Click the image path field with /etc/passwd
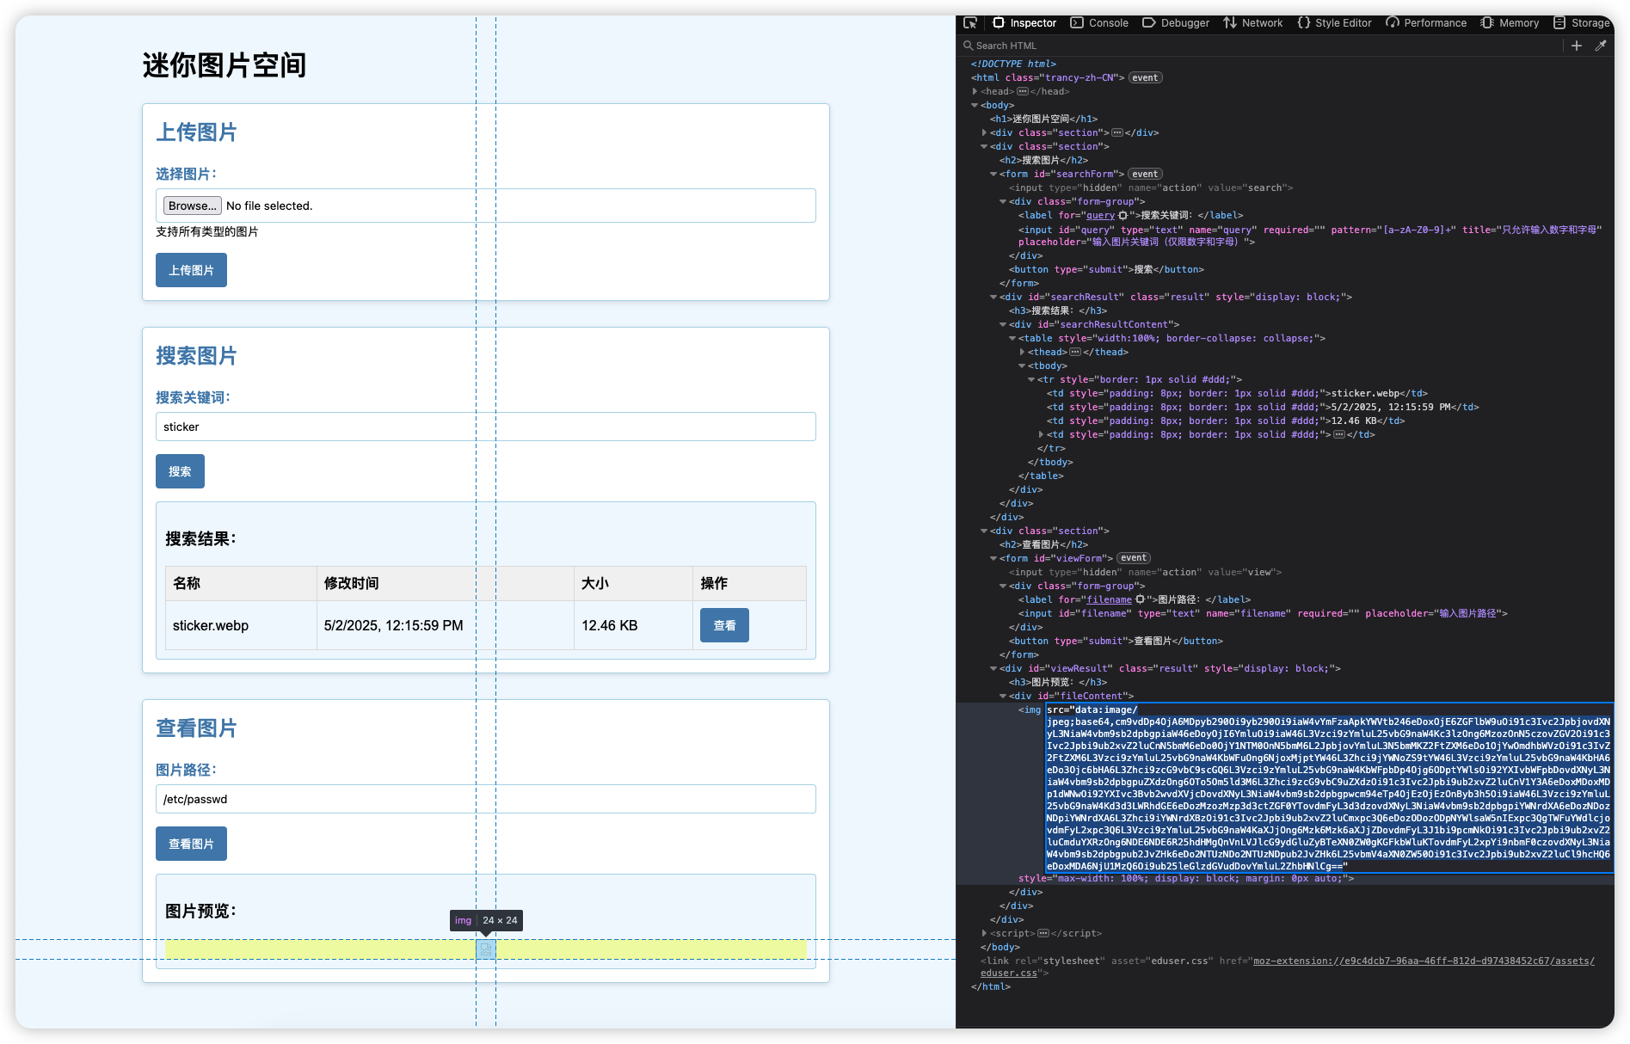This screenshot has height=1044, width=1630. (486, 799)
